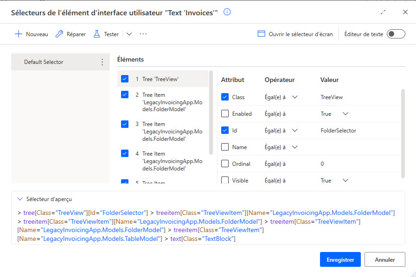Uncheck the Tree 'TreeView' element checkbox
Viewport: 416px width, 277px height.
tap(125, 79)
